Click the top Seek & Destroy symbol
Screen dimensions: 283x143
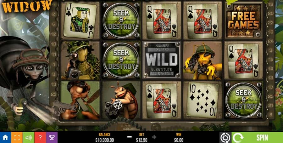(x=121, y=20)
